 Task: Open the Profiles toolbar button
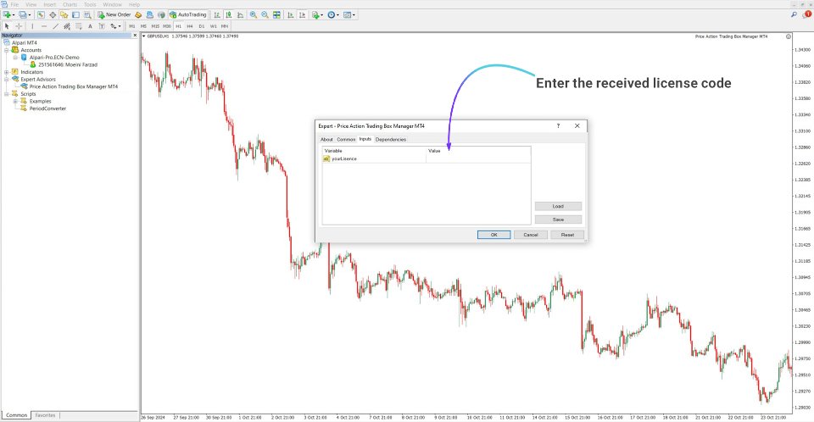24,15
